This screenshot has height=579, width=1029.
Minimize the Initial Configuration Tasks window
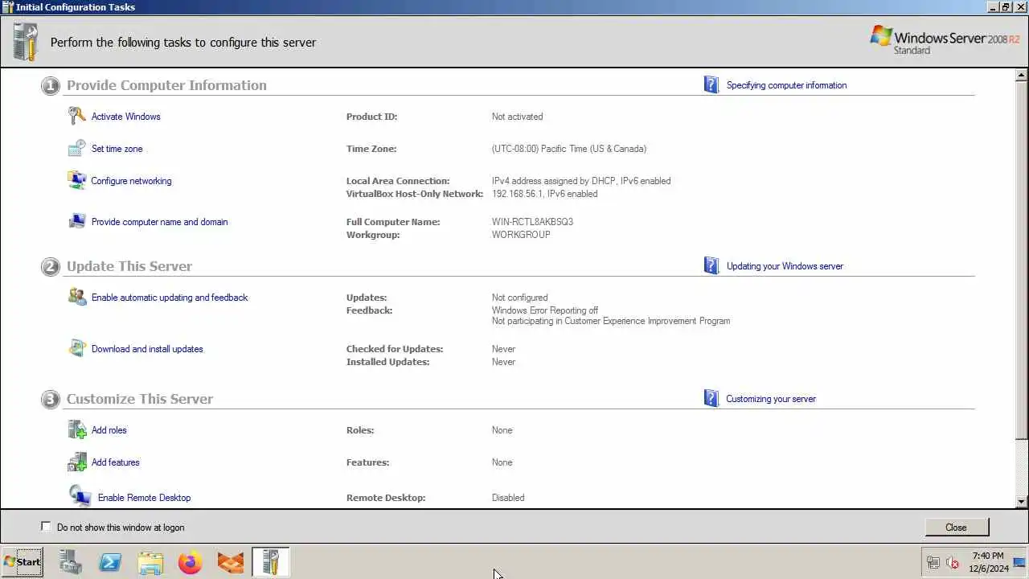[x=993, y=7]
